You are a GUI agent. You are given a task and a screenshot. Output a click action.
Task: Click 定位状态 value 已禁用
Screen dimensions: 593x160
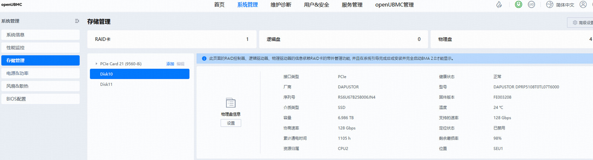[x=499, y=128]
